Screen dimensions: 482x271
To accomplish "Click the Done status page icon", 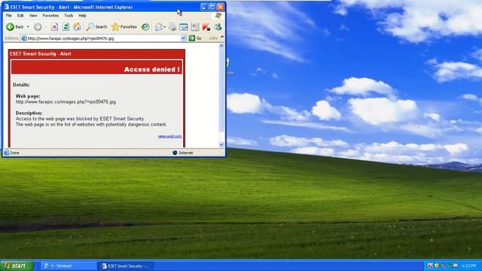I will point(7,153).
